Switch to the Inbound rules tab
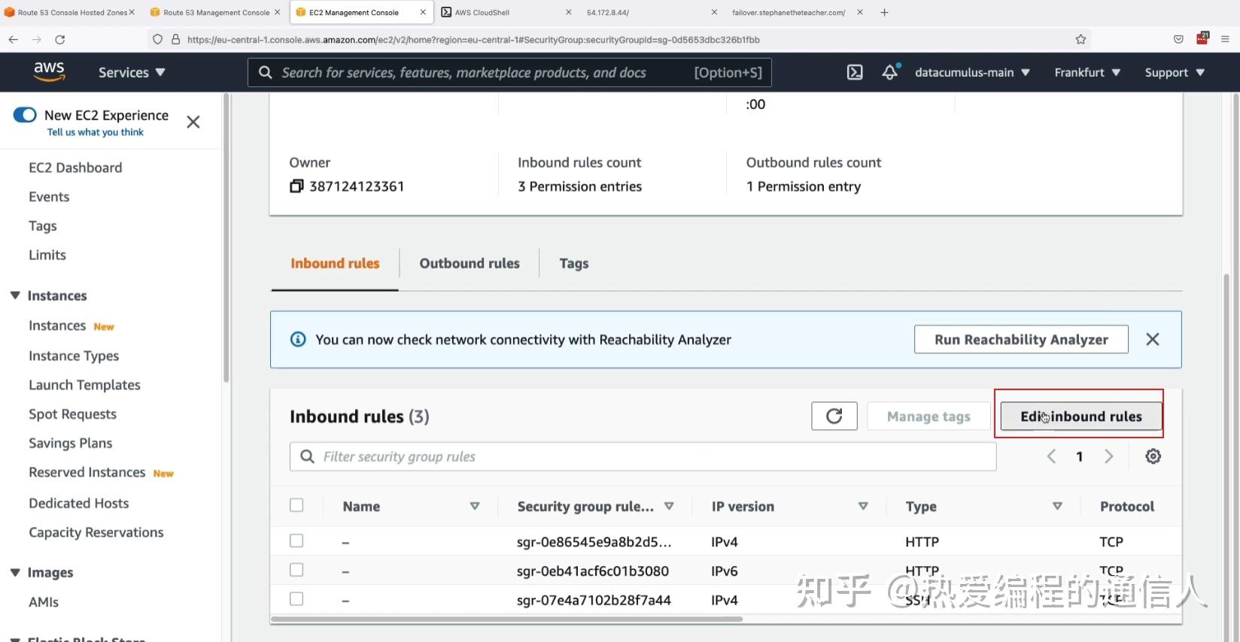The image size is (1240, 642). (x=335, y=263)
